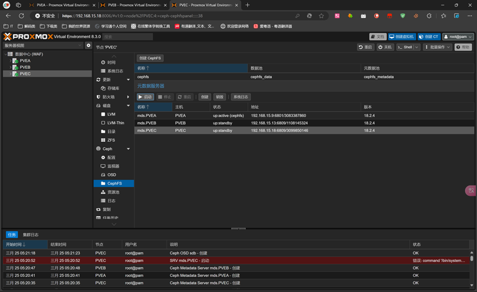Switch to 任务 (Tasks) tab

(12, 235)
